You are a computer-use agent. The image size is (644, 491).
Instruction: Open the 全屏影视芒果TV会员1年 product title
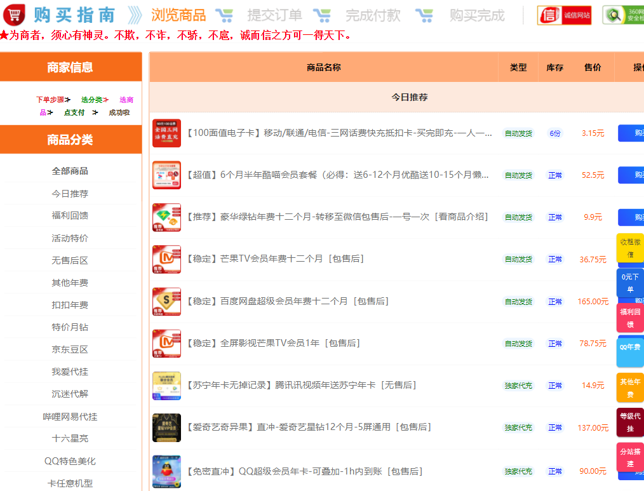tap(273, 343)
